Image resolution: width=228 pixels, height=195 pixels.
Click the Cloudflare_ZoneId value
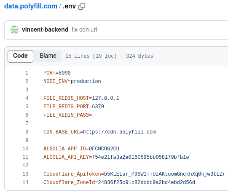click(147, 182)
